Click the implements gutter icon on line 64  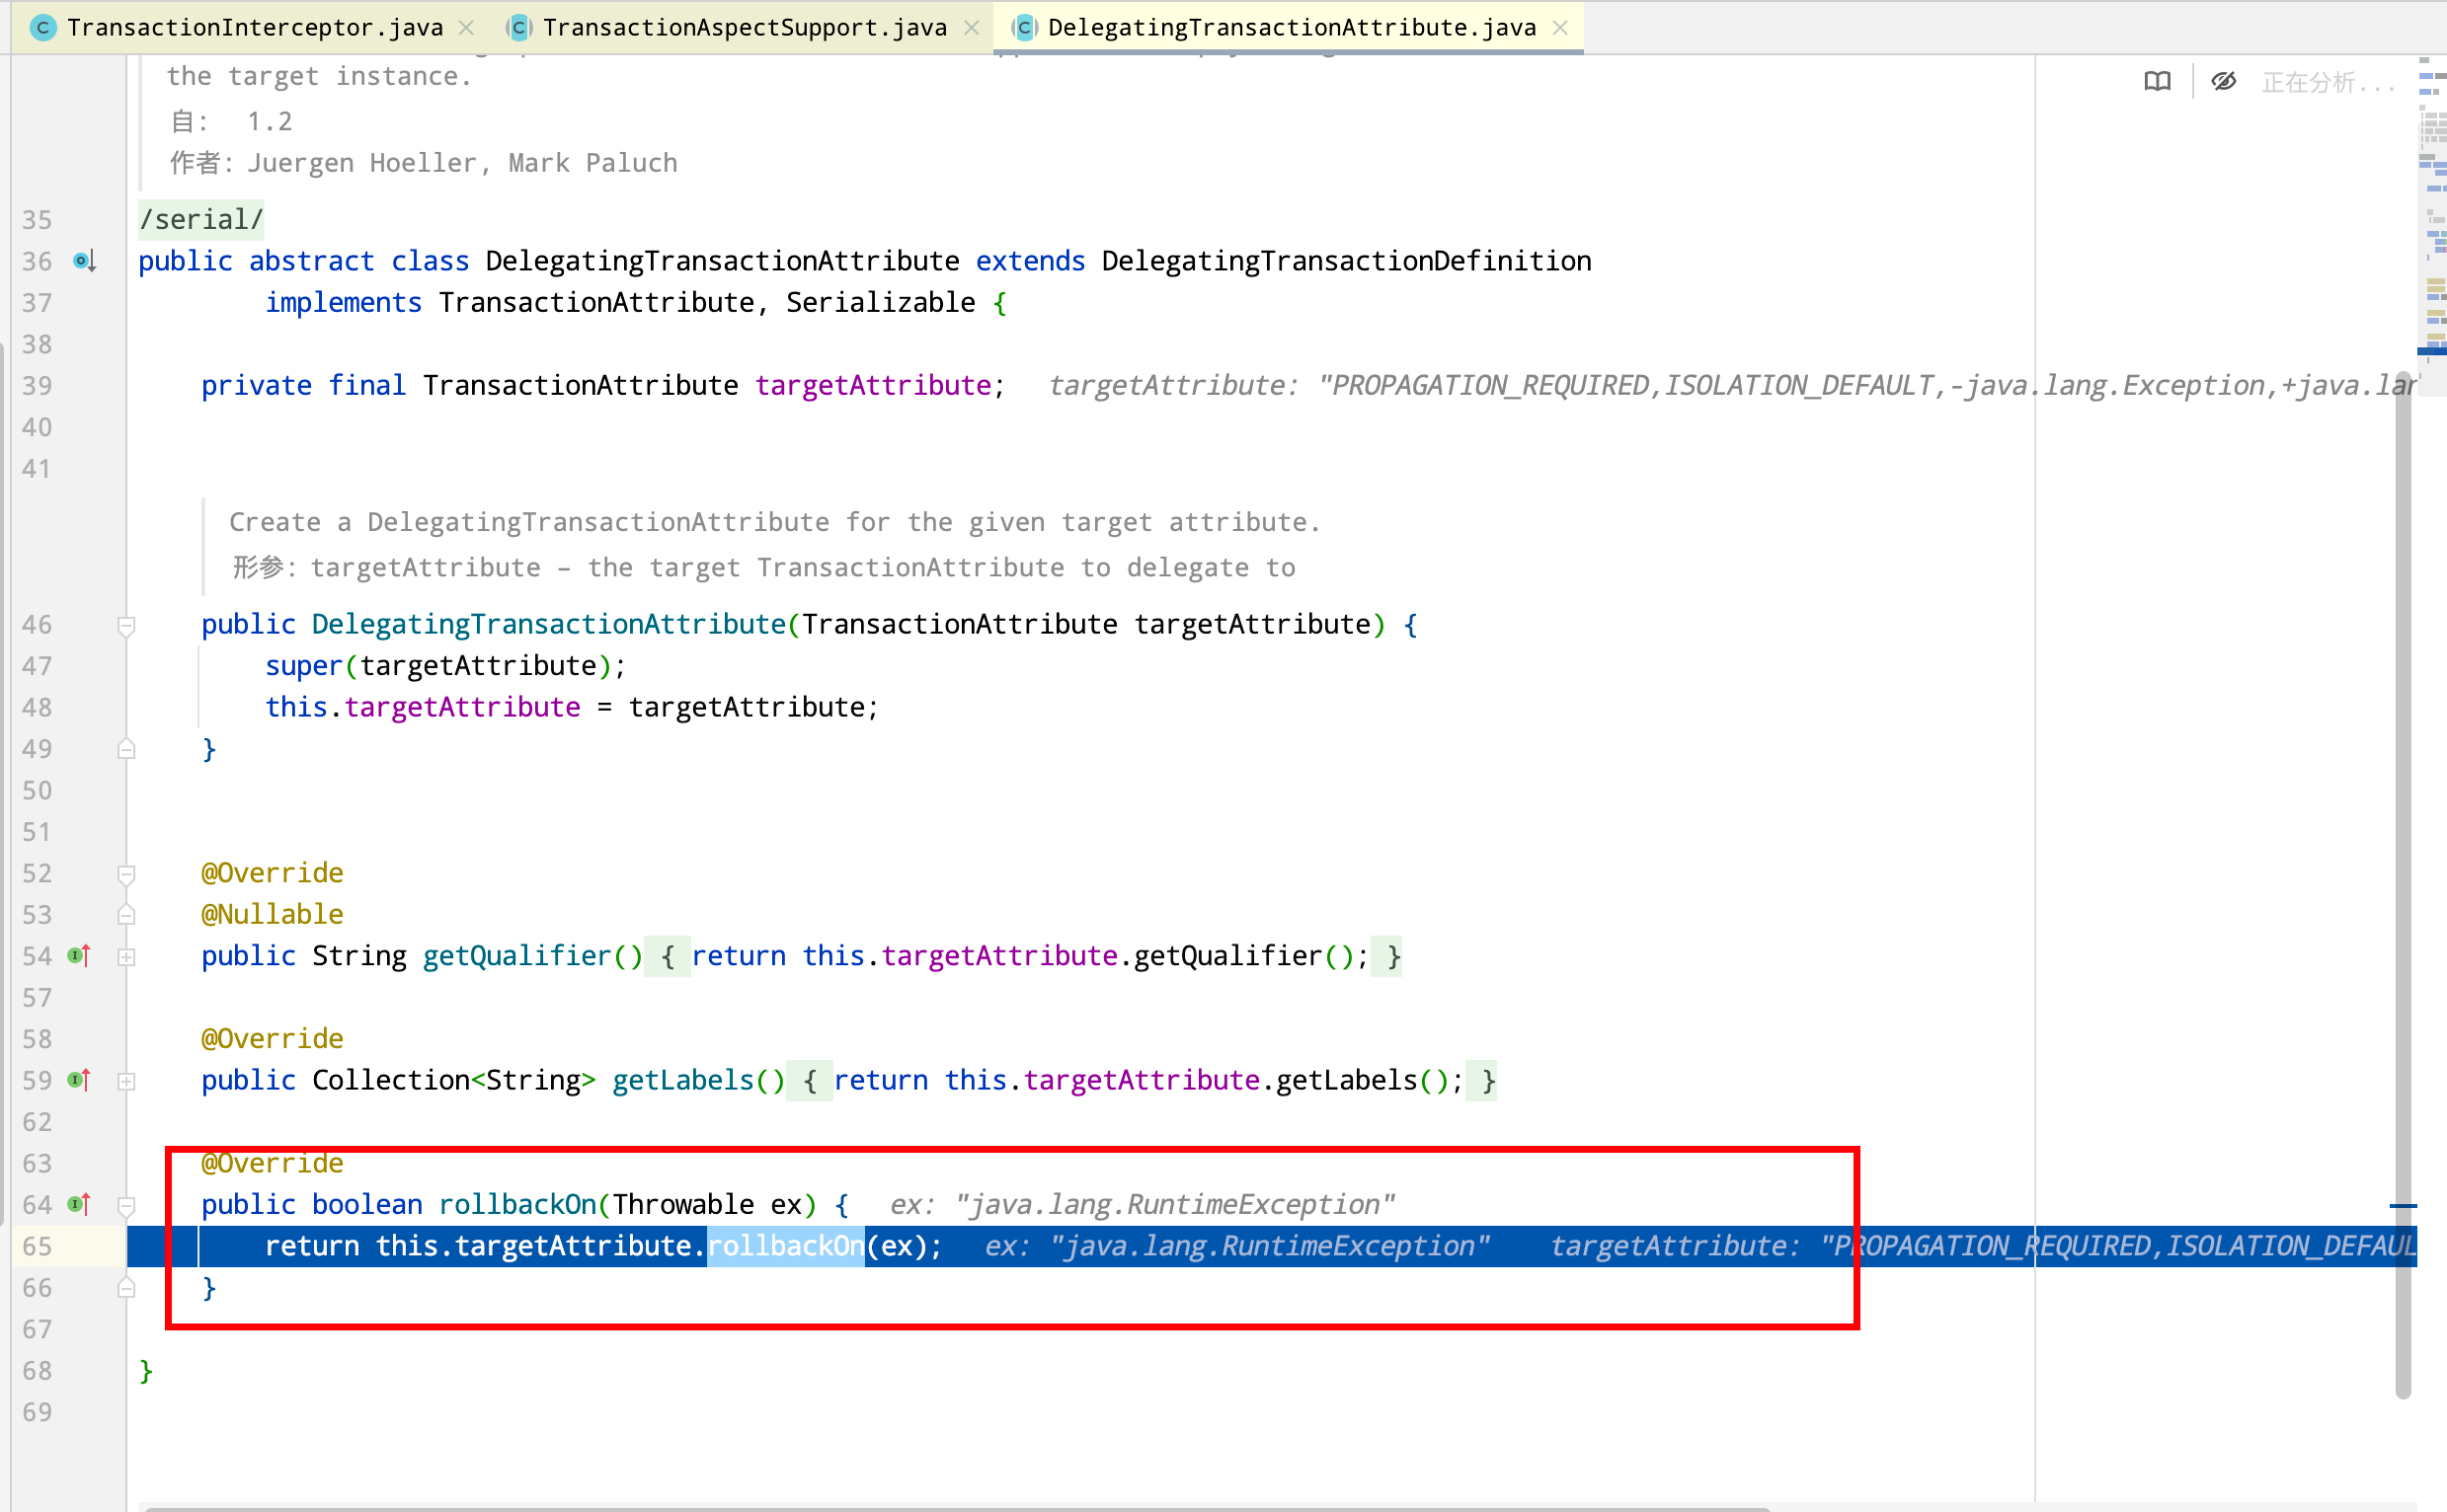(x=80, y=1204)
